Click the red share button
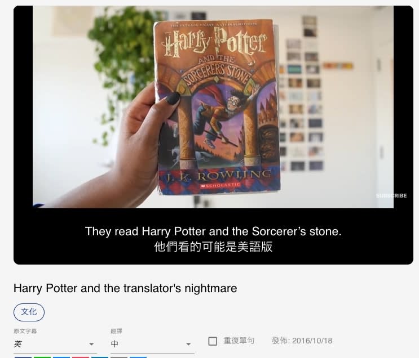The height and width of the screenshot is (358, 419). 81,357
